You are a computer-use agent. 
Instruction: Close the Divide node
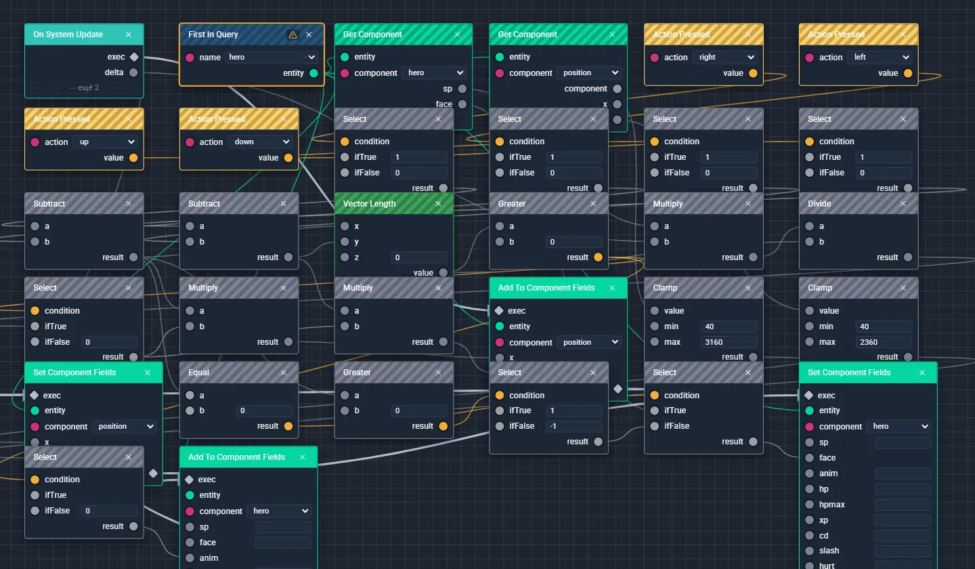point(903,204)
